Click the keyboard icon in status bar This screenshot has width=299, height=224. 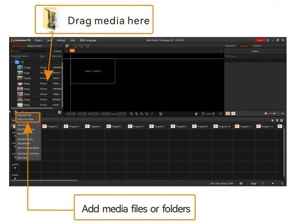click(241, 183)
